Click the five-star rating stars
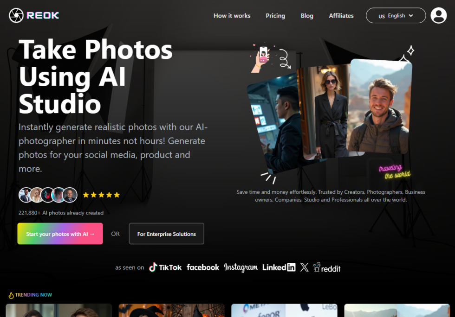 click(101, 195)
